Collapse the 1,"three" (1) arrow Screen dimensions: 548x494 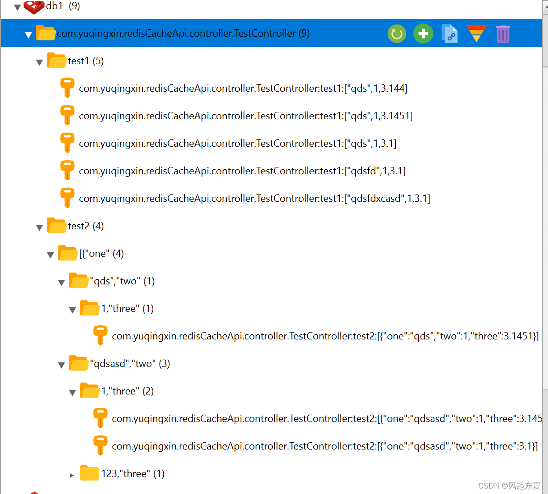coord(72,310)
